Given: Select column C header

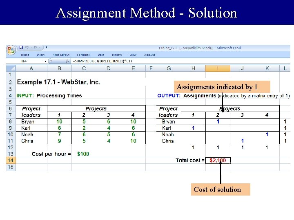Looking at the screenshot, I should tap(84, 68).
